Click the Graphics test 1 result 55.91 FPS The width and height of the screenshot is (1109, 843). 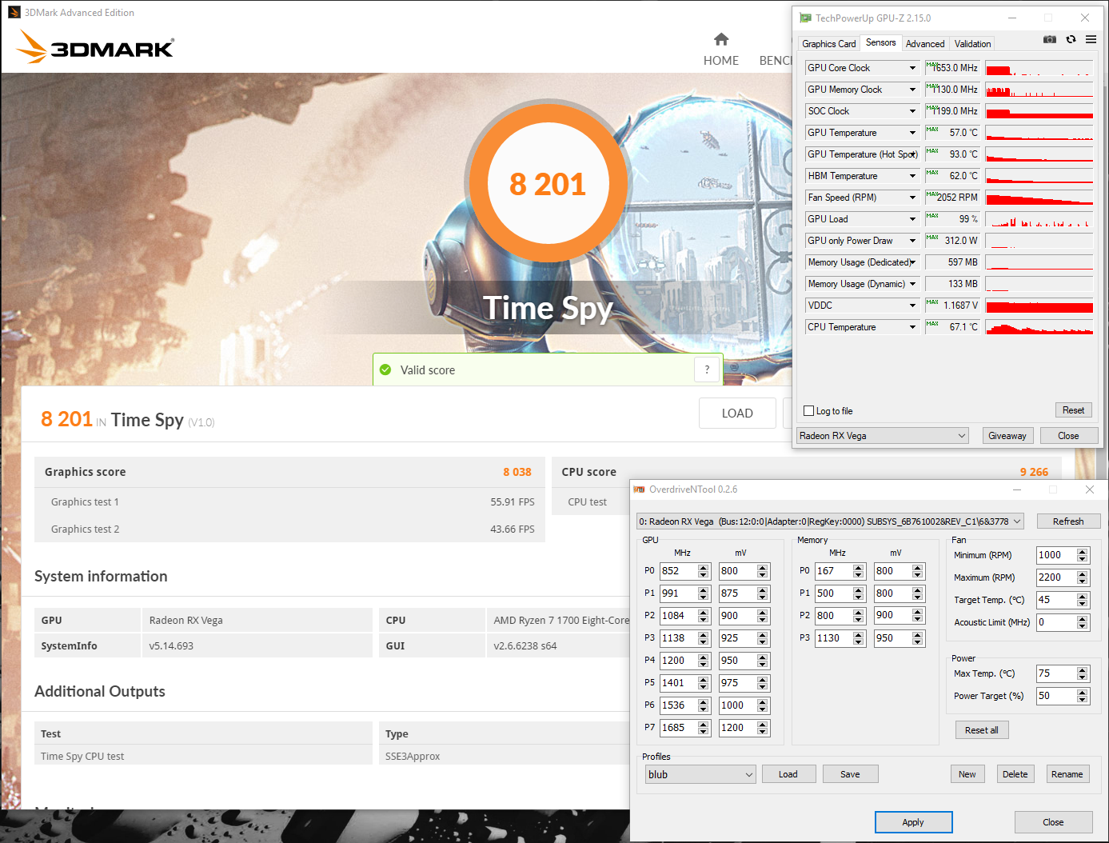[513, 502]
